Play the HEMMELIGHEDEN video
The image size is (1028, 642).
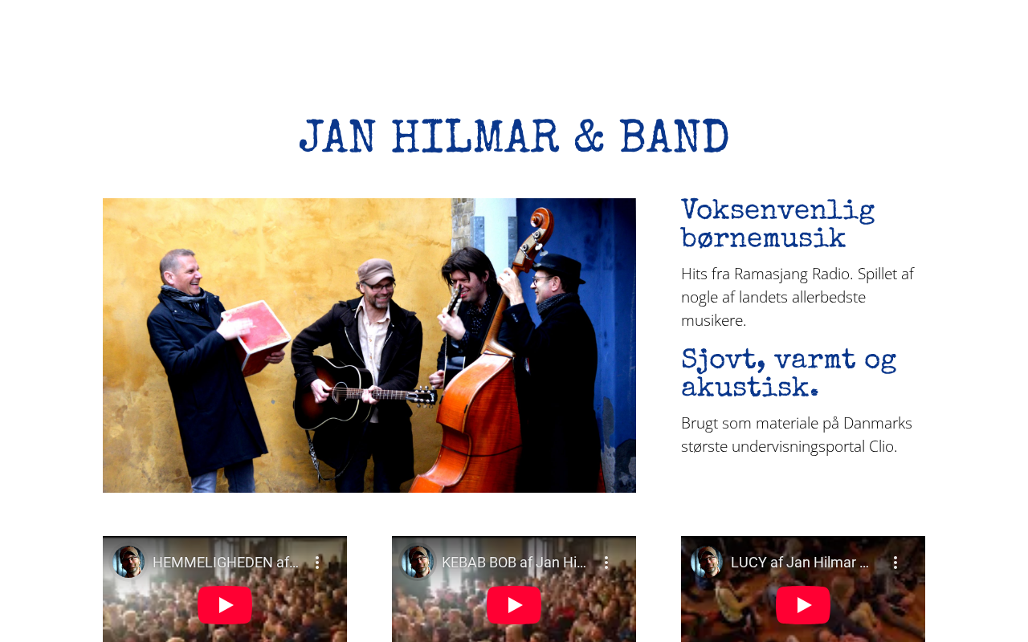coord(225,605)
